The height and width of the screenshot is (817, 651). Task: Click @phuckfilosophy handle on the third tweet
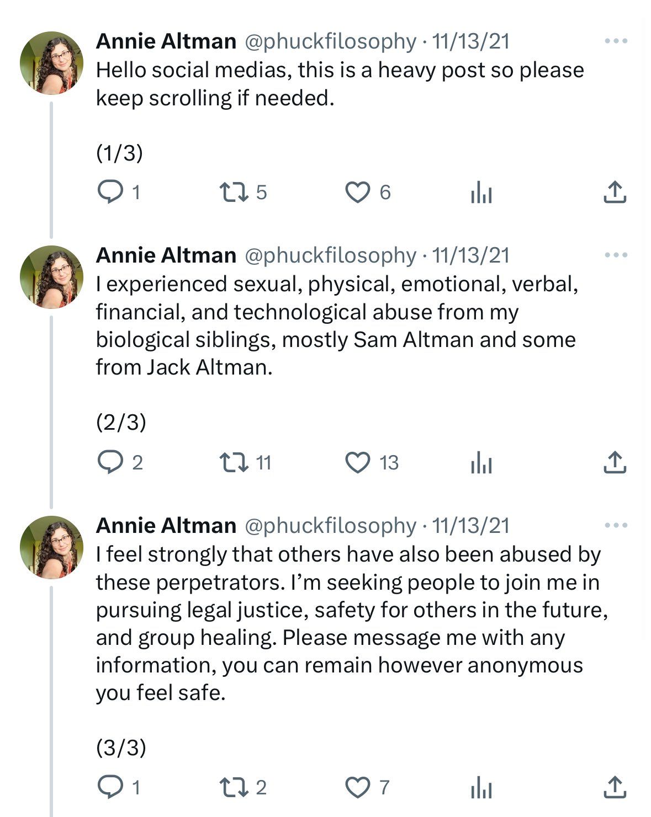330,525
